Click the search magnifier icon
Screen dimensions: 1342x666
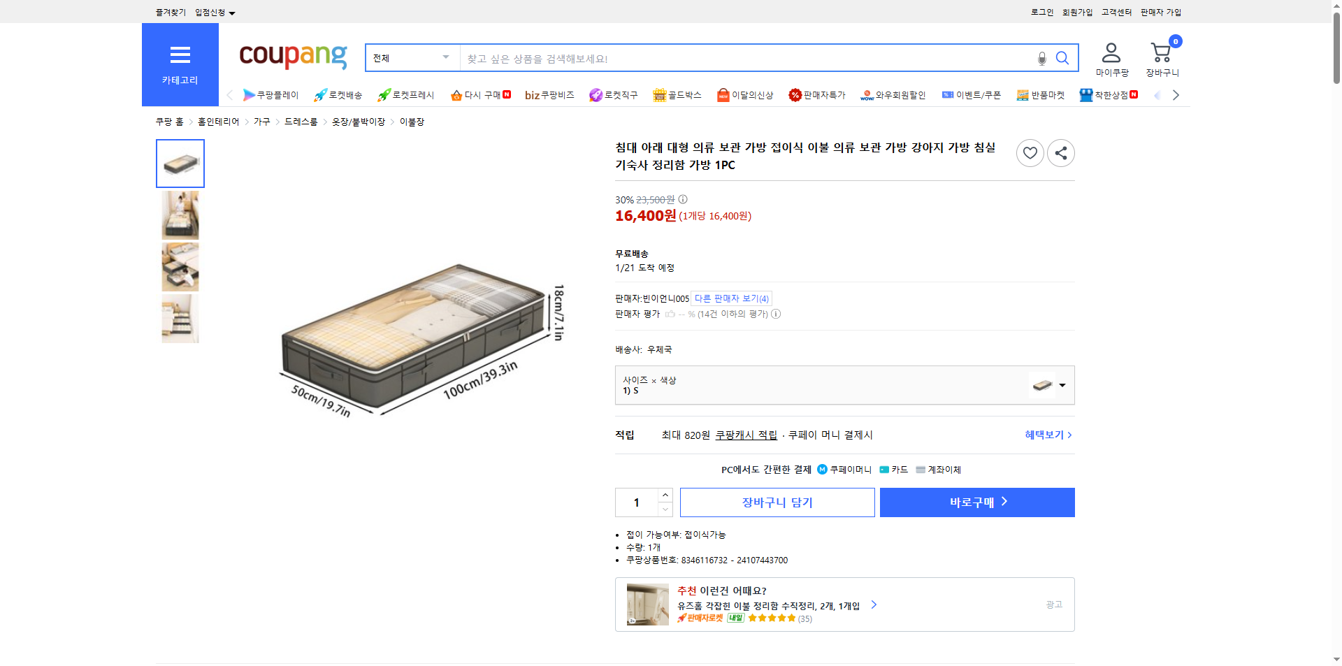[x=1063, y=59]
